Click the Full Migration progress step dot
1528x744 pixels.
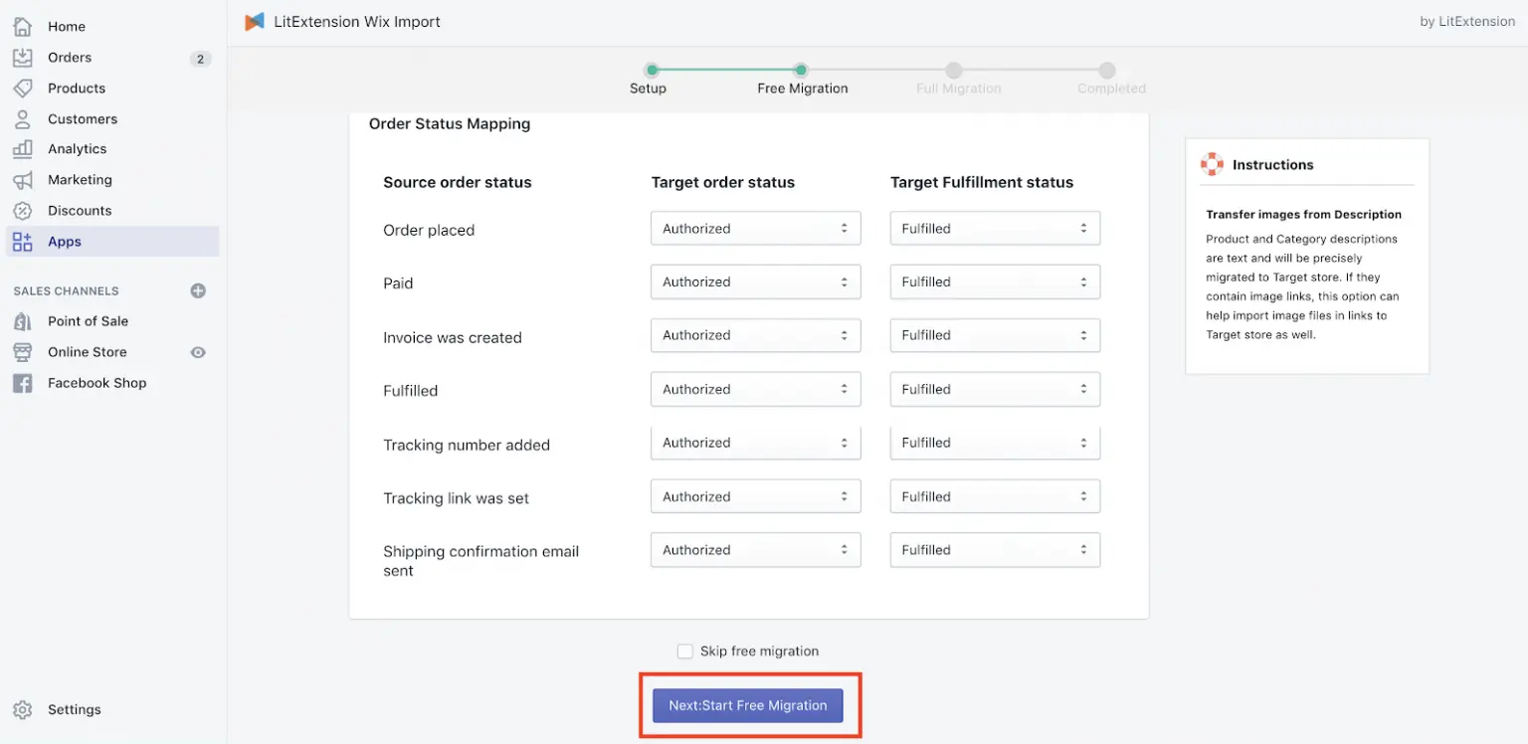(x=954, y=70)
